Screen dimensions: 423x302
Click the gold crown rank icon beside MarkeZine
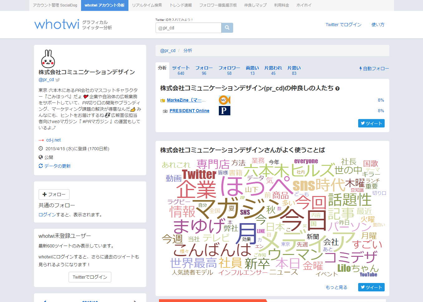tap(162, 100)
